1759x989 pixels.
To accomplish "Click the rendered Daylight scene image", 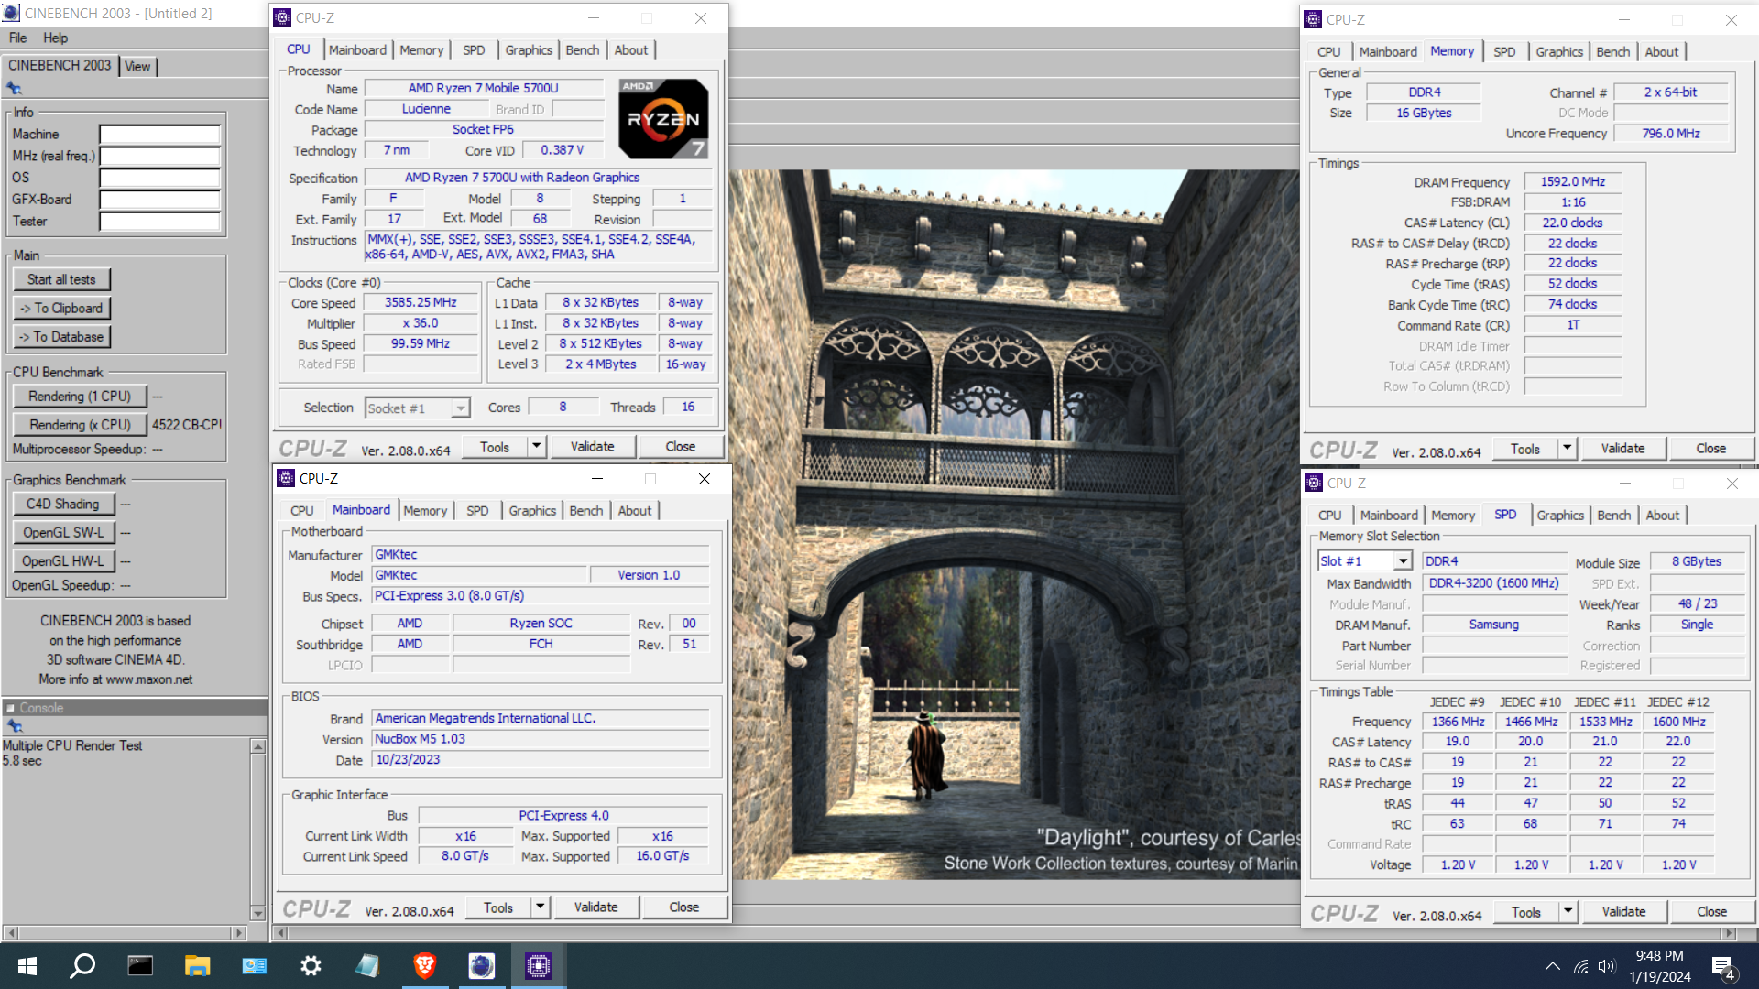I will coord(1015,525).
